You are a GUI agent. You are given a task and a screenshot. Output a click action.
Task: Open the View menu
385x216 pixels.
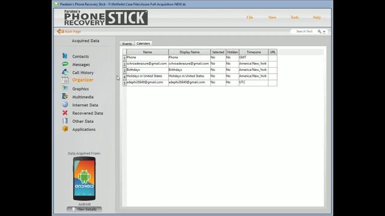coord(272,17)
